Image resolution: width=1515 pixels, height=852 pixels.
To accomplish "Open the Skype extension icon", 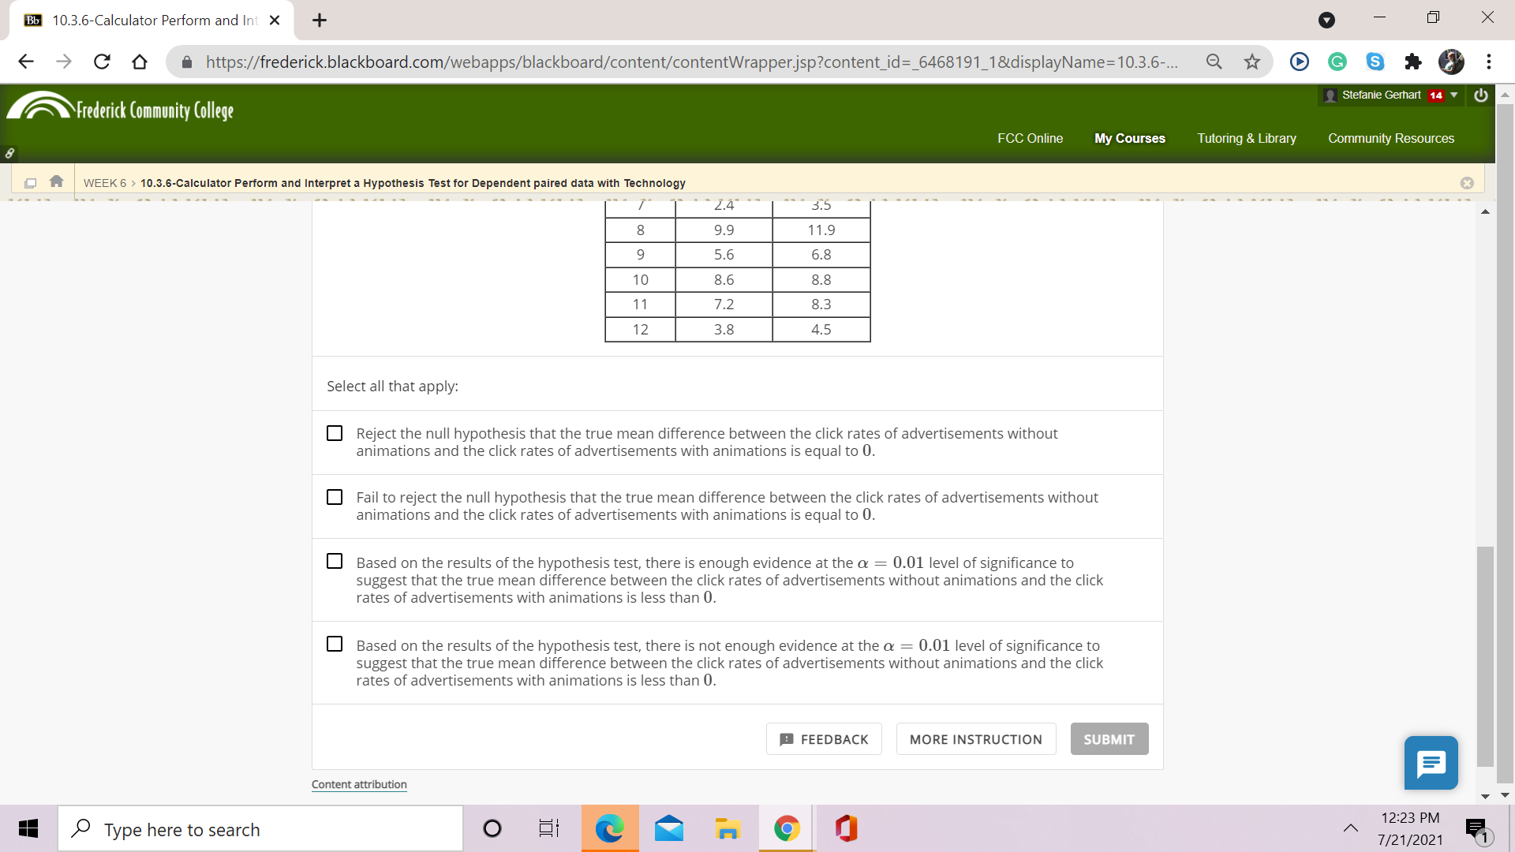I will coord(1375,62).
